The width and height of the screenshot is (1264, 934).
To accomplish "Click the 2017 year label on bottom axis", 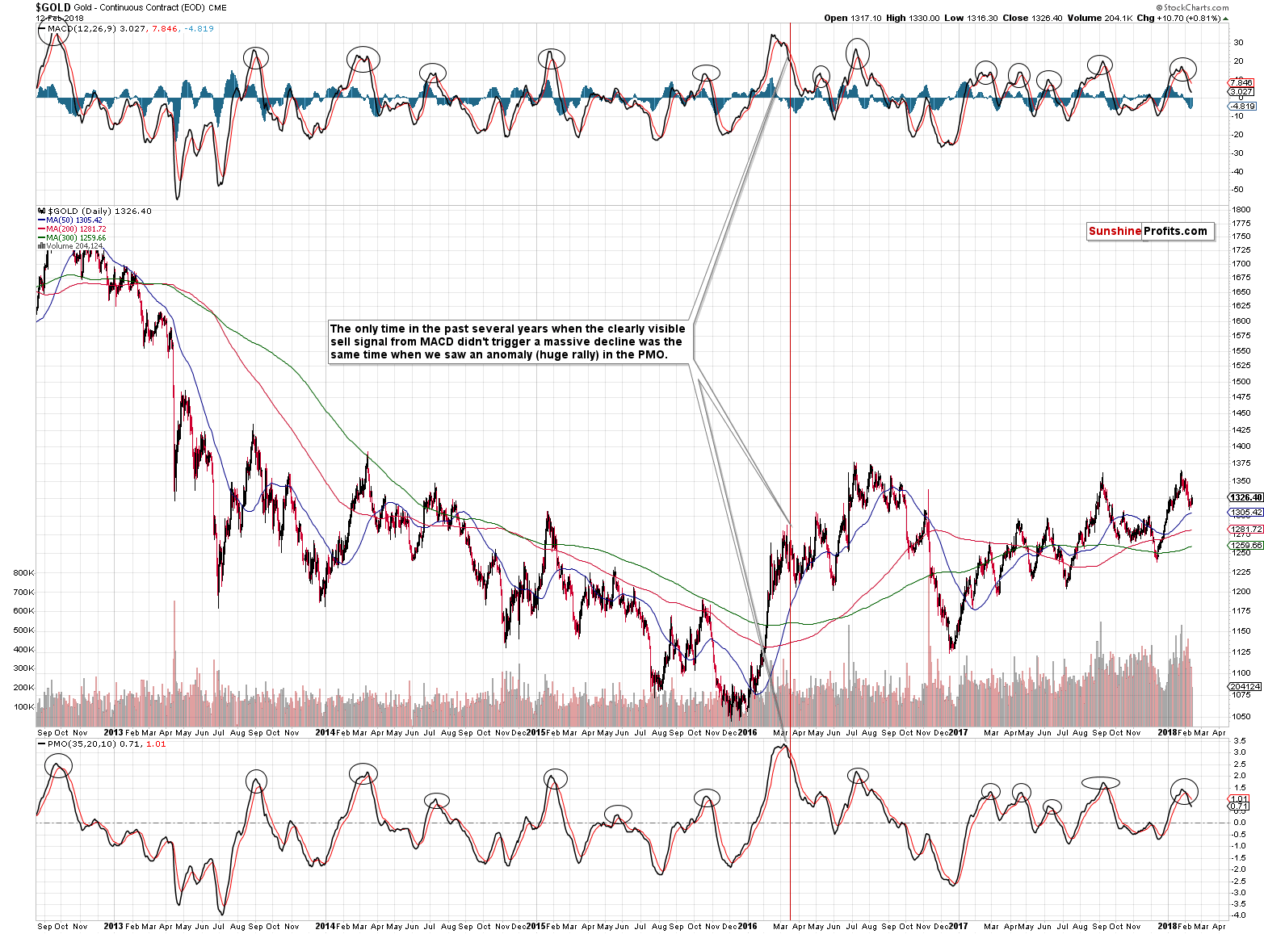I will pos(958,926).
